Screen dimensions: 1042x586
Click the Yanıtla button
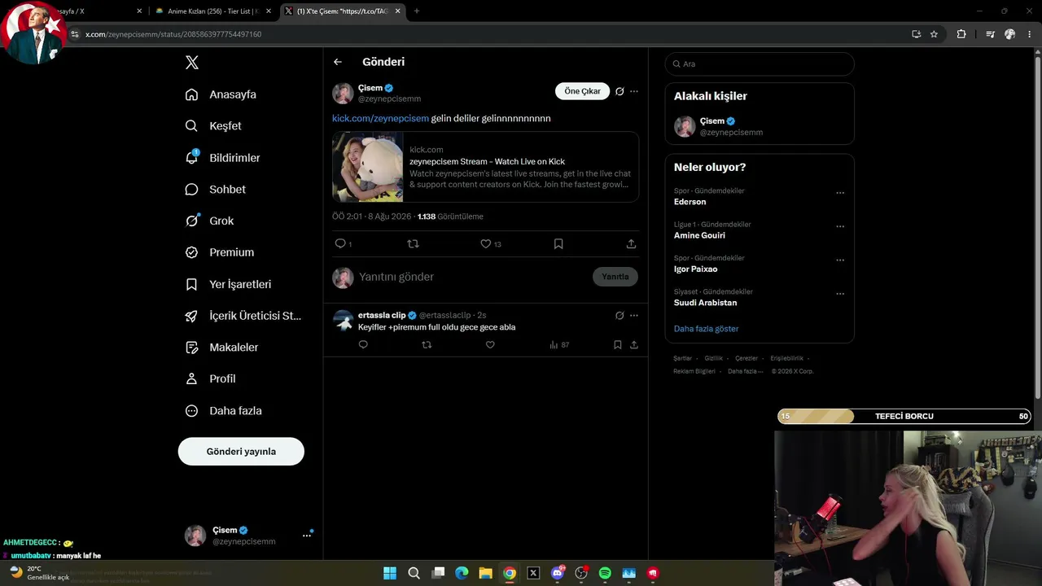(x=615, y=277)
